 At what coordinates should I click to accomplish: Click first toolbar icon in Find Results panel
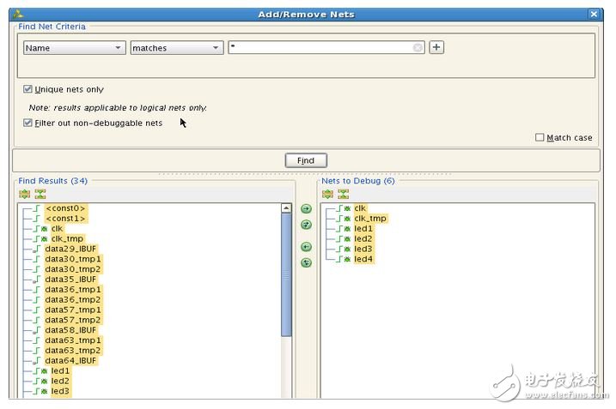click(24, 195)
